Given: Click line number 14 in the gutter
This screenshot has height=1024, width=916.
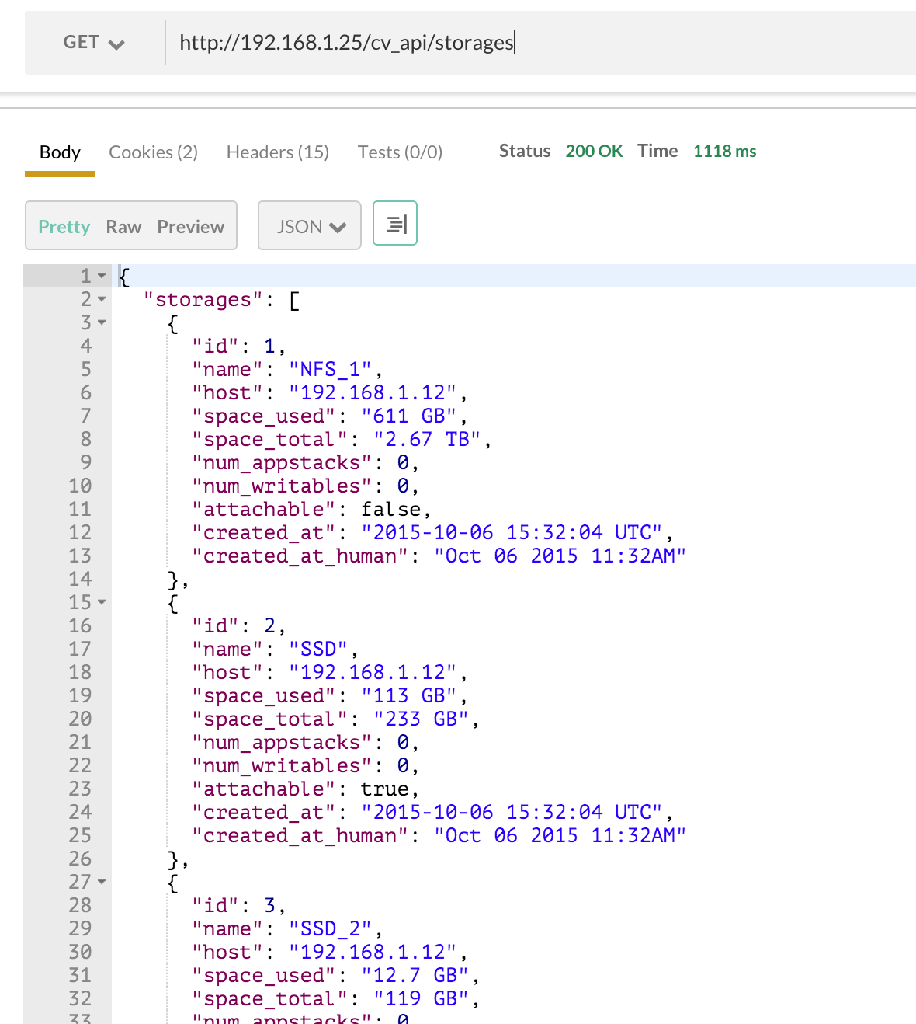Looking at the screenshot, I should click(80, 579).
